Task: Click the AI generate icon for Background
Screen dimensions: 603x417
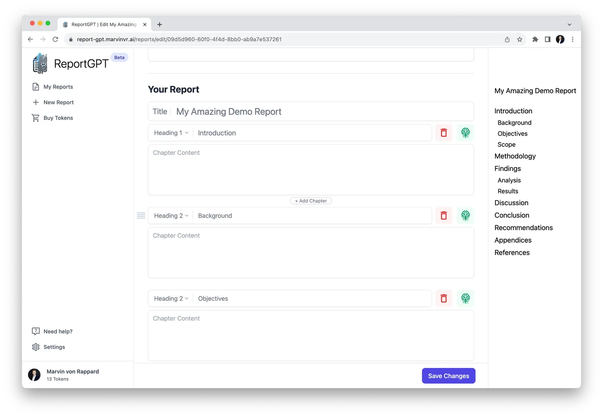Action: 465,216
